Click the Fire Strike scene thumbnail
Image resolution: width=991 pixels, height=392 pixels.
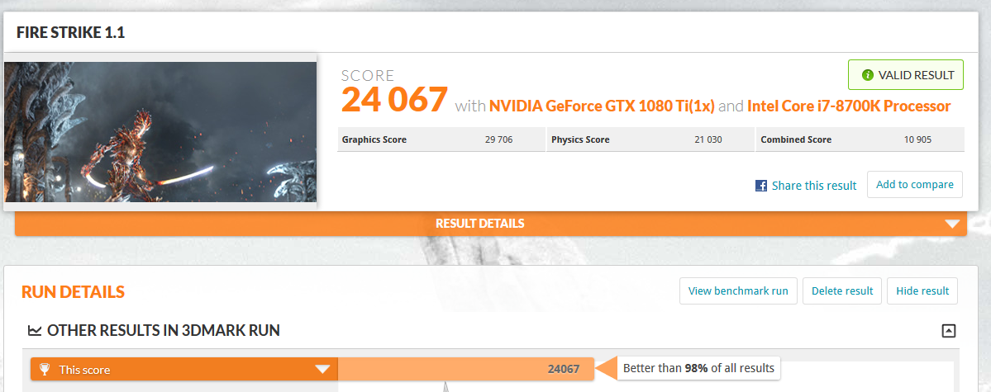click(160, 131)
